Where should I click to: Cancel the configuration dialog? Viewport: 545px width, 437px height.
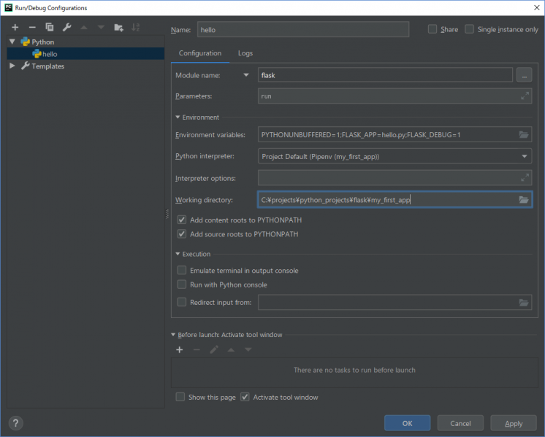[460, 423]
